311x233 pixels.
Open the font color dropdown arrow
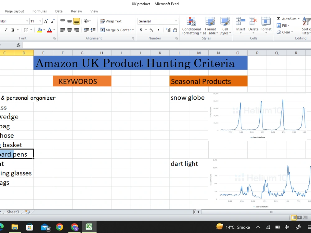pos(54,30)
